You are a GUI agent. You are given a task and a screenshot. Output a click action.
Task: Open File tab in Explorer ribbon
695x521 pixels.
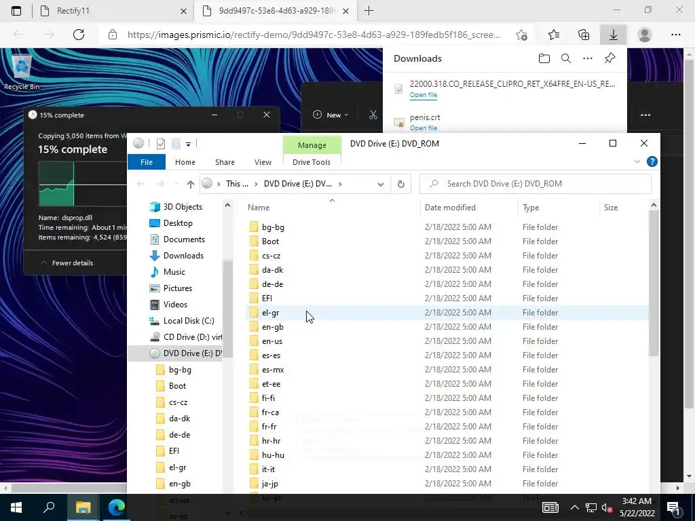pyautogui.click(x=147, y=162)
